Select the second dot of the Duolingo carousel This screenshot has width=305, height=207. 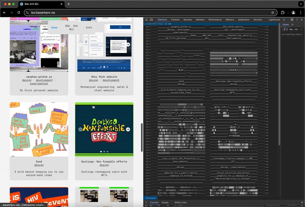pyautogui.click(x=104, y=151)
